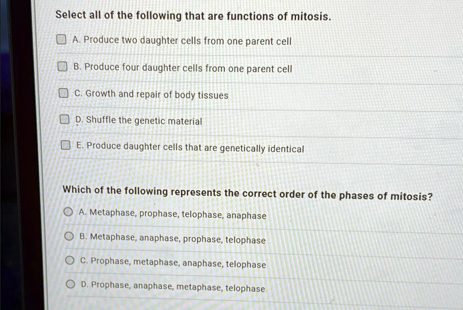The height and width of the screenshot is (310, 463).
Task: Click the label text of answer C growth
Action: pos(151,95)
